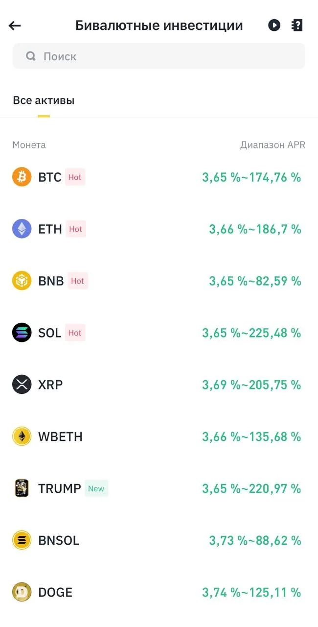This screenshot has width=318, height=627.
Task: Tap the BNB coin icon
Action: point(22,281)
